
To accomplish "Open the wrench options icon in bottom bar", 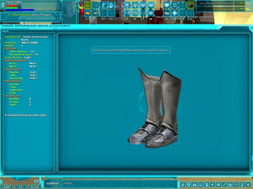I will pyautogui.click(x=224, y=184).
